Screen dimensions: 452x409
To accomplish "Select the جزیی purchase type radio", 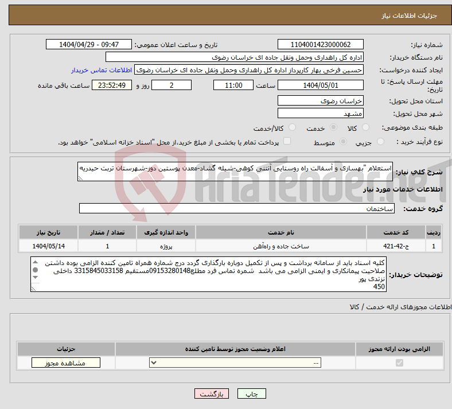I will coord(380,142).
